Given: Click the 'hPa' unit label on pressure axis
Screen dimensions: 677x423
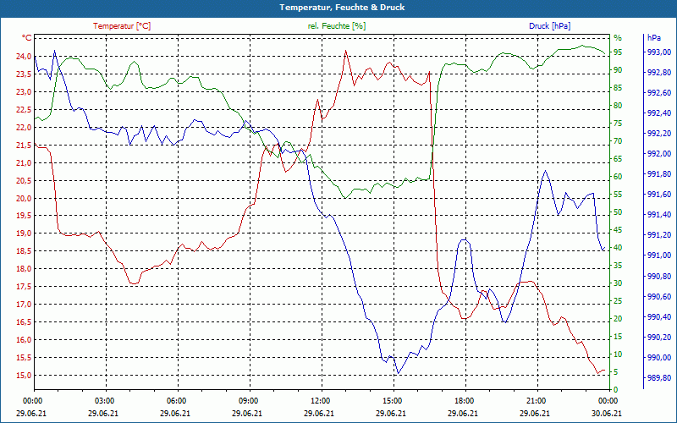Looking at the screenshot, I should pos(654,38).
